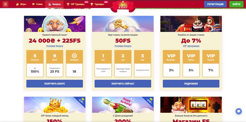This screenshot has width=246, height=122.
Task: Click the cherry icon beside Бонусы
Action: coord(50,4)
